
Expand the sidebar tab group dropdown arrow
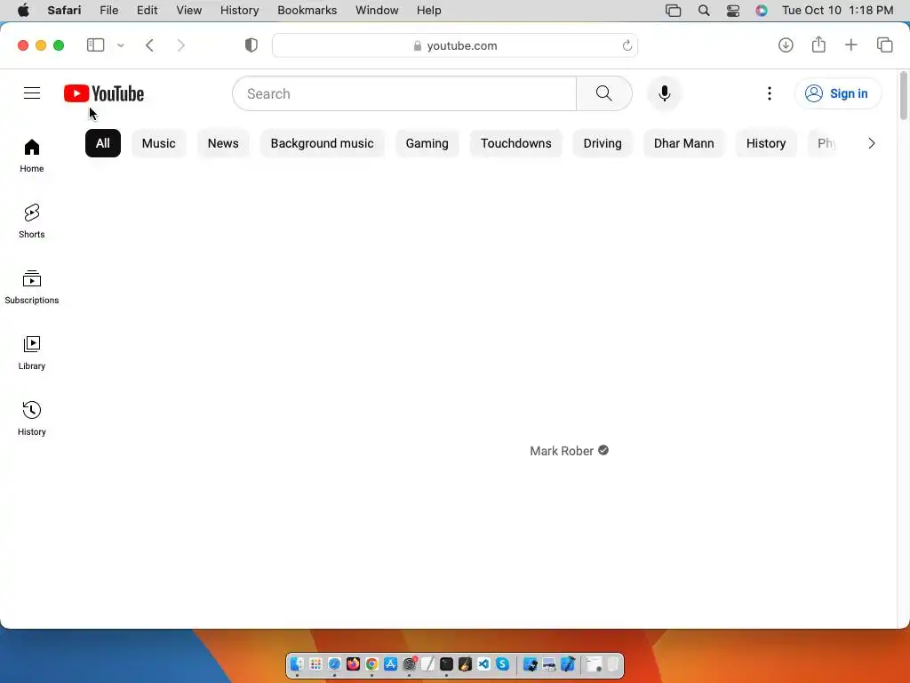[x=121, y=45]
